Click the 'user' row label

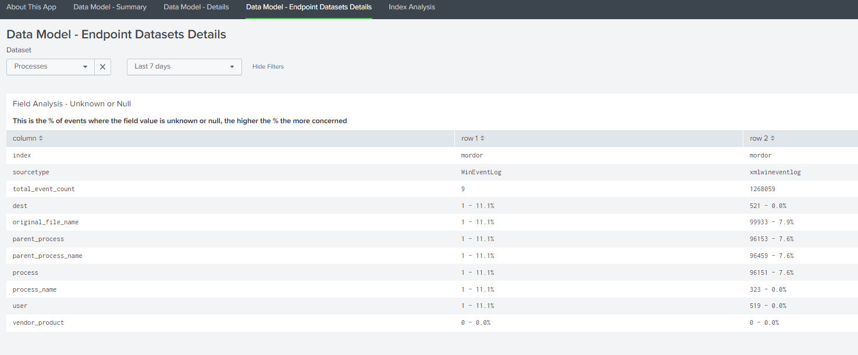click(x=20, y=306)
